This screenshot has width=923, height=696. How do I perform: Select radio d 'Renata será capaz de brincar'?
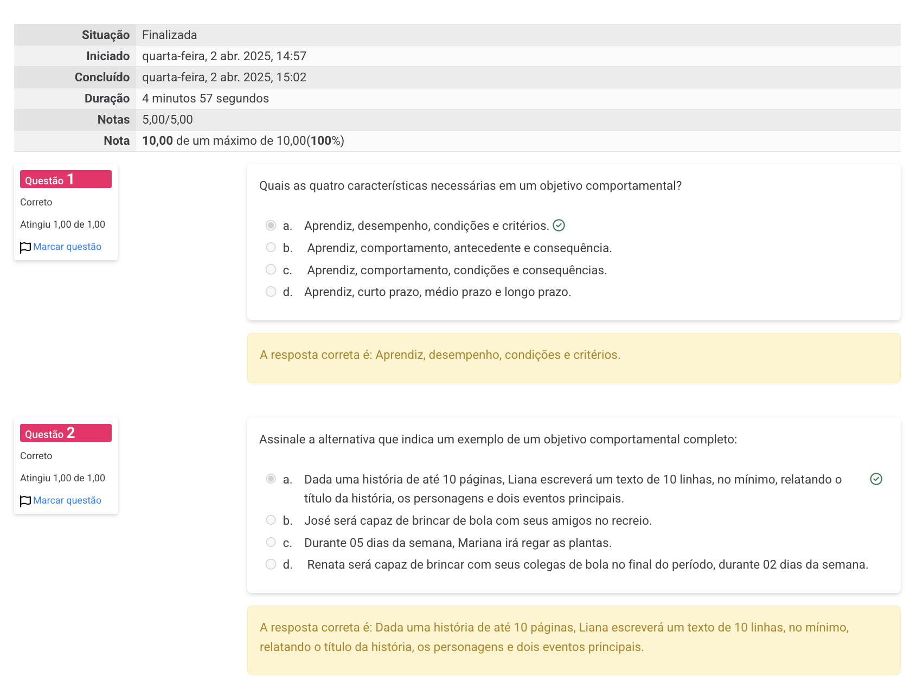[x=271, y=565]
